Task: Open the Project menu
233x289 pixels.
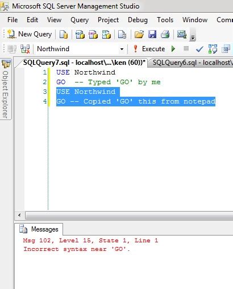Action: pos(108,20)
